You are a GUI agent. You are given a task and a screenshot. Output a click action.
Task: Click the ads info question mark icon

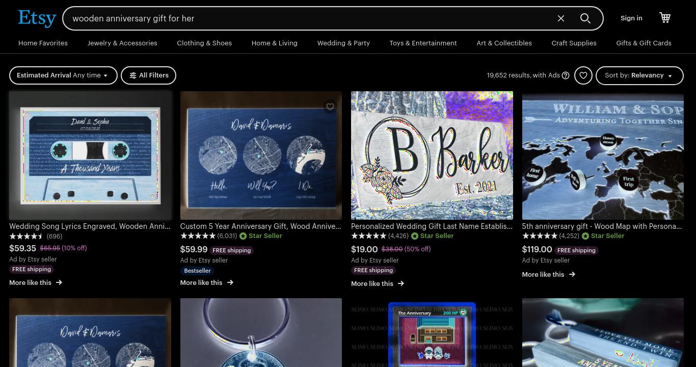coord(566,75)
